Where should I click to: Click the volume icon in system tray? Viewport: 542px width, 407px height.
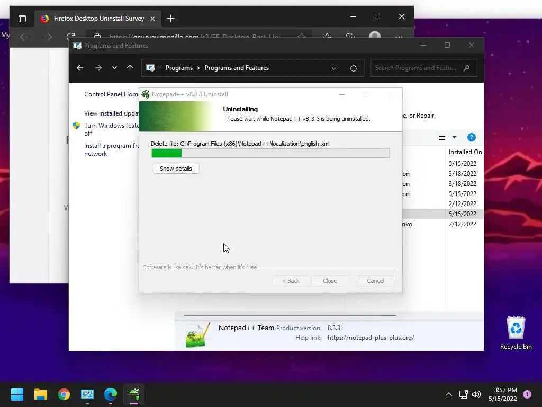(476, 394)
